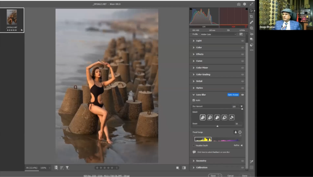Pick the point/area focus target icon
The height and width of the screenshot is (177, 313).
pos(240,132)
